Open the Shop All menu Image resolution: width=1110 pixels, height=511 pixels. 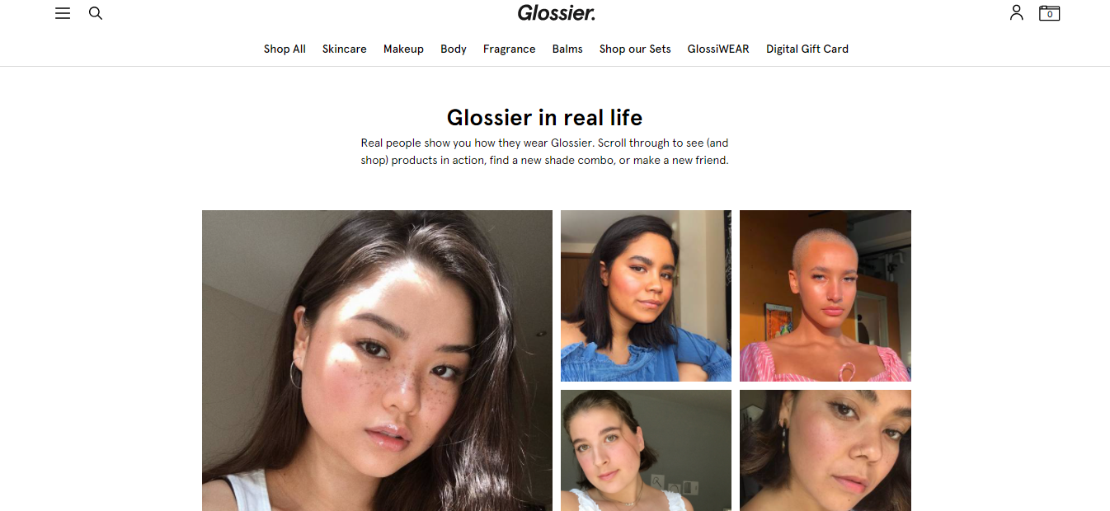pos(285,49)
